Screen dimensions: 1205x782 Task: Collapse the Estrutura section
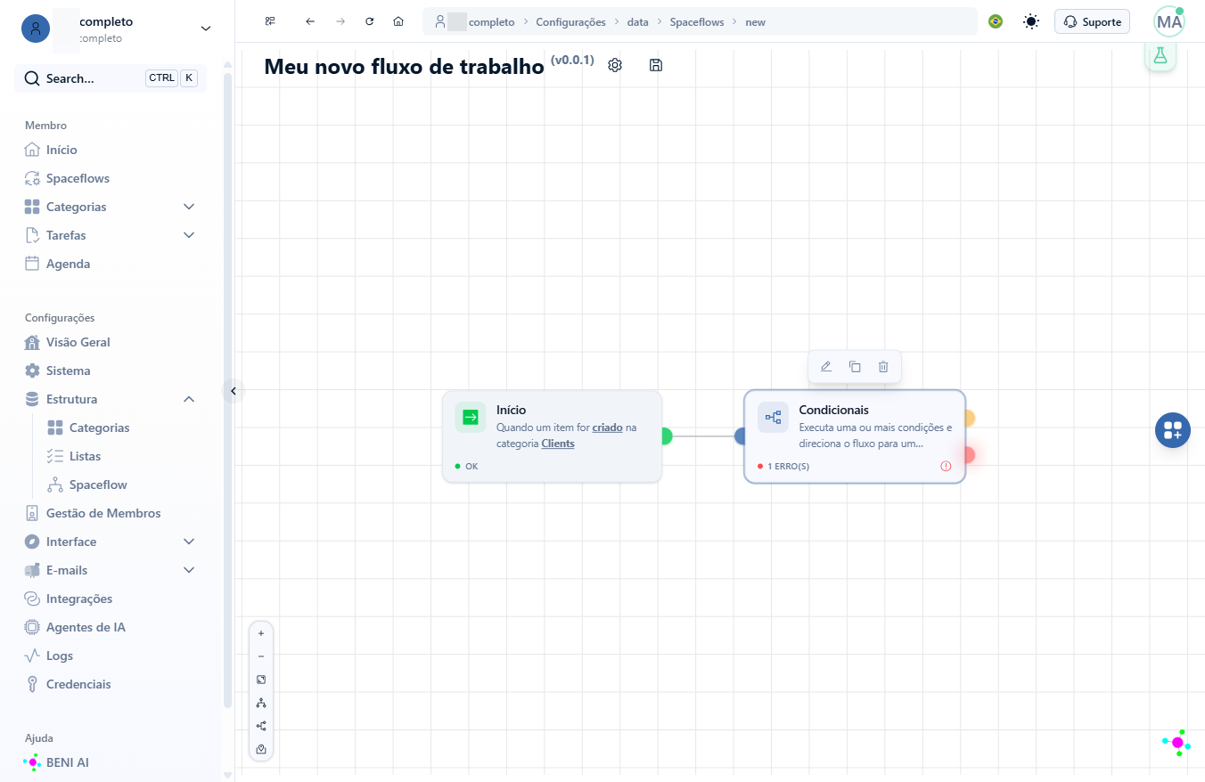189,399
